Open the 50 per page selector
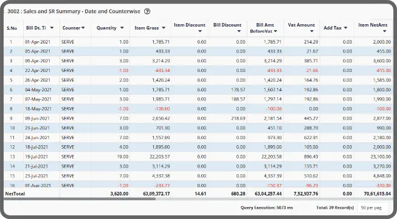Screen dimensions: 397x219 373,208
